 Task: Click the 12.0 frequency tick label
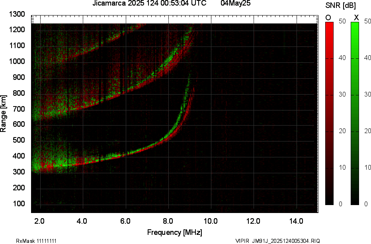coord(253,221)
